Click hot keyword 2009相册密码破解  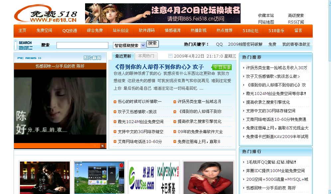(x=245, y=44)
